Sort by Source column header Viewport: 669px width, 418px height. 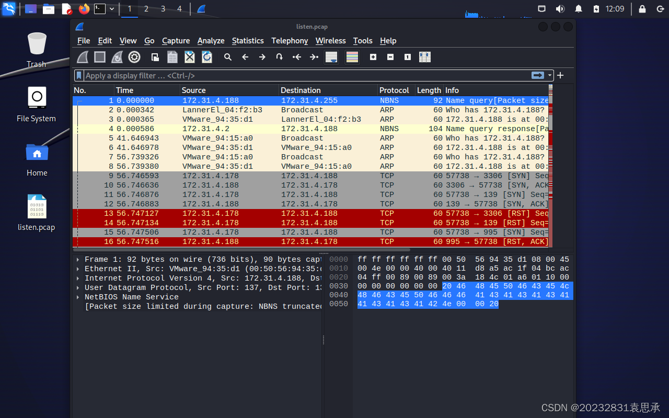click(x=229, y=90)
